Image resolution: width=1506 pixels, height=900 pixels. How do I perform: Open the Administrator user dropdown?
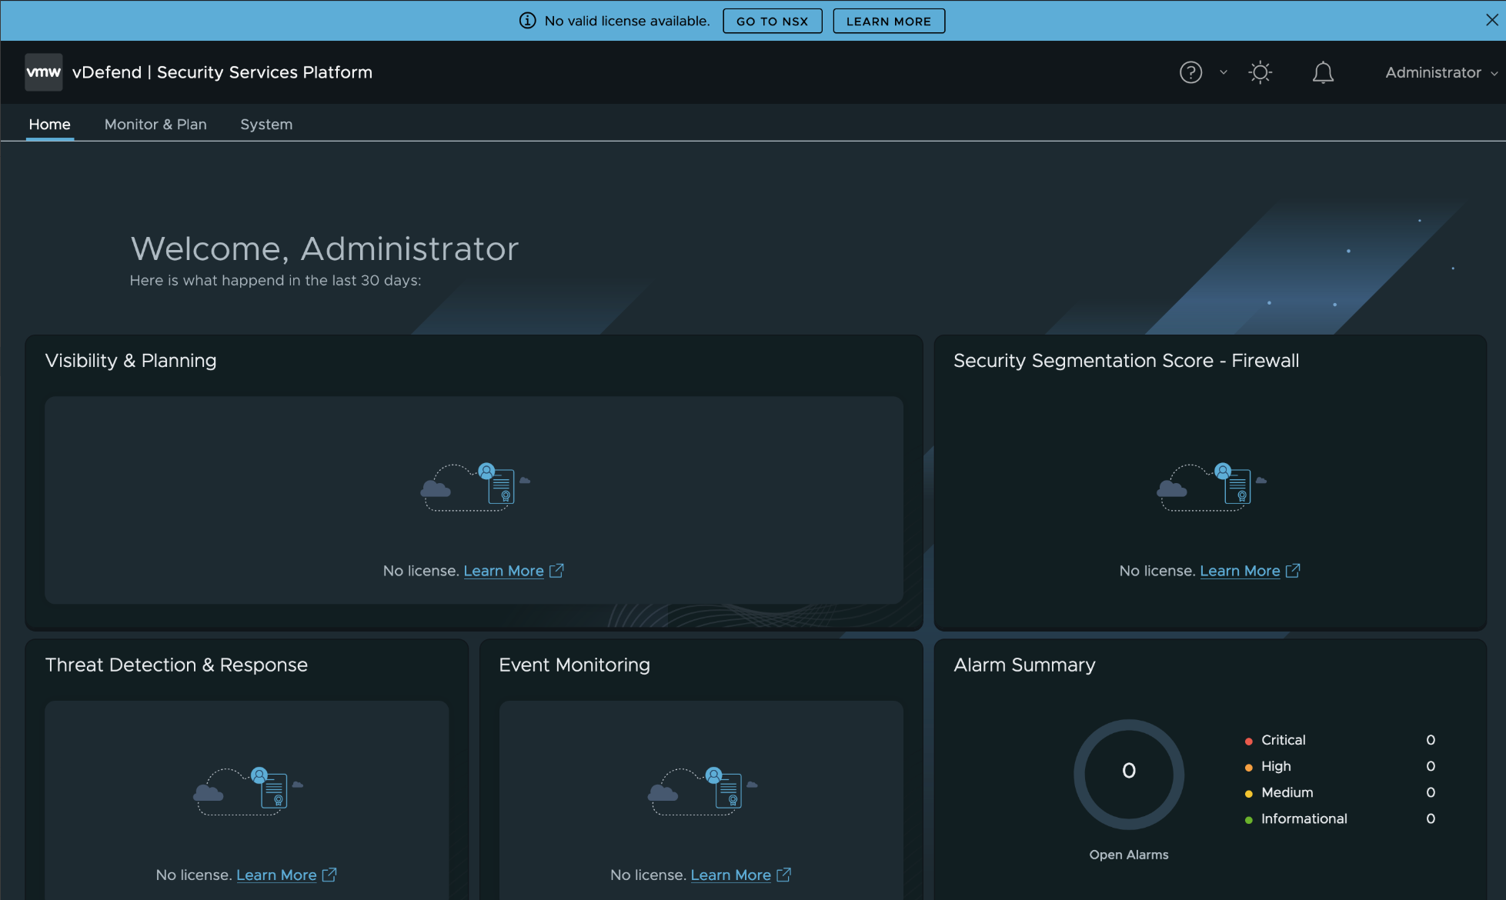(x=1441, y=72)
